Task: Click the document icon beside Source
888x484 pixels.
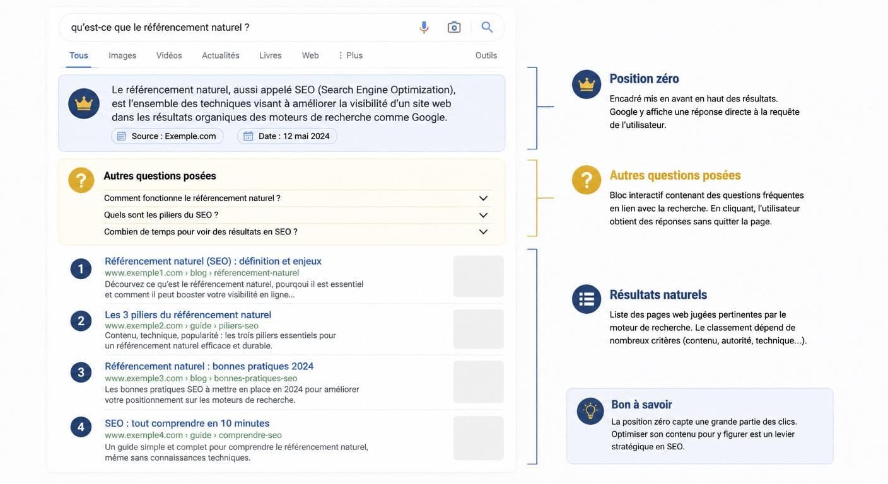Action: click(x=122, y=136)
